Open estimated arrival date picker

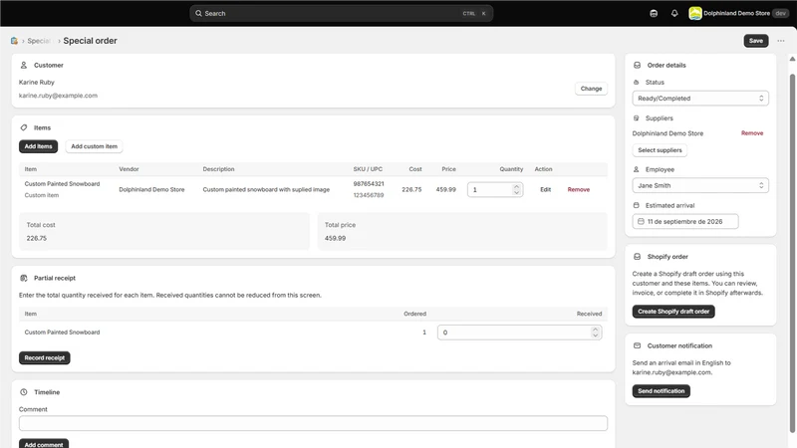click(685, 221)
